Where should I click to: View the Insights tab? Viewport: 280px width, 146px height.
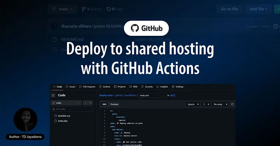click(162, 87)
